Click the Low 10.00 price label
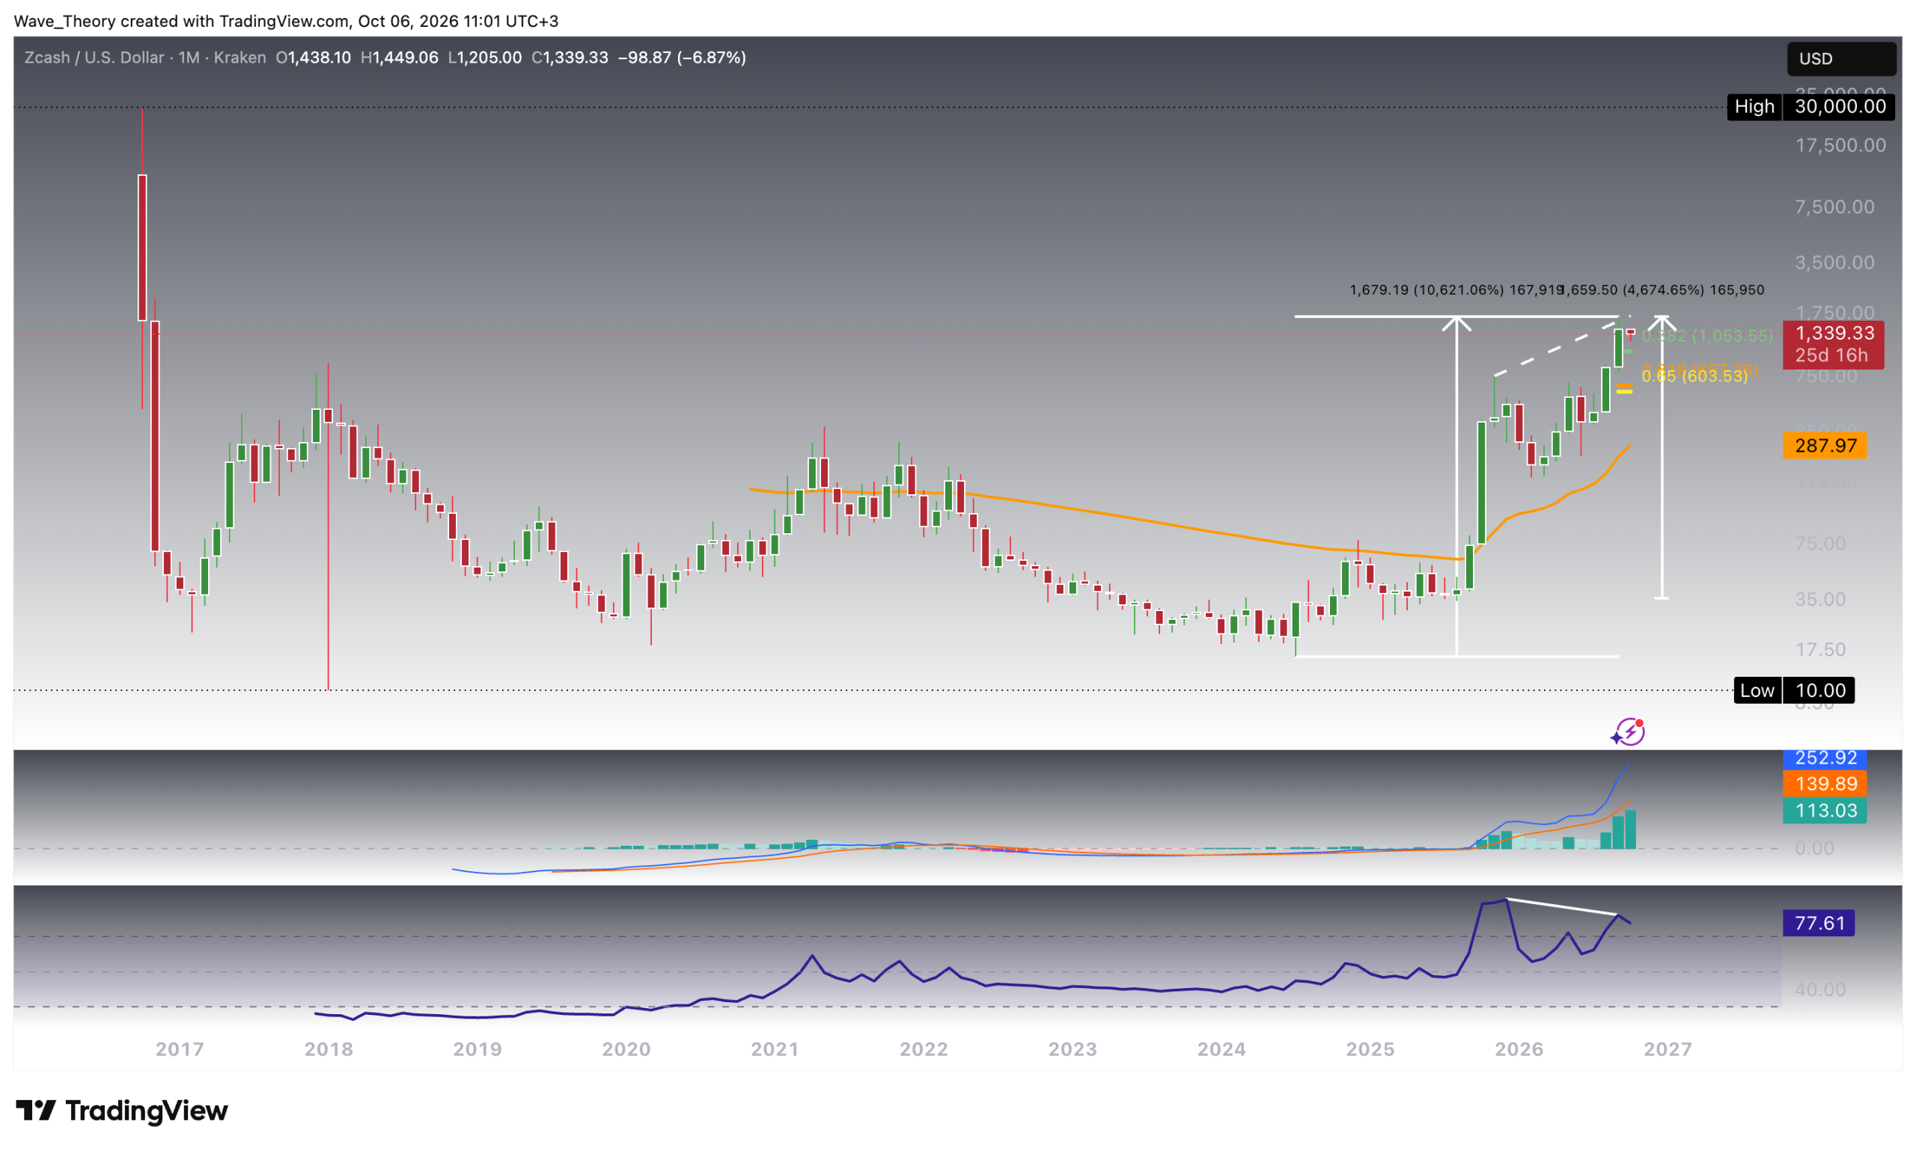 [1794, 690]
